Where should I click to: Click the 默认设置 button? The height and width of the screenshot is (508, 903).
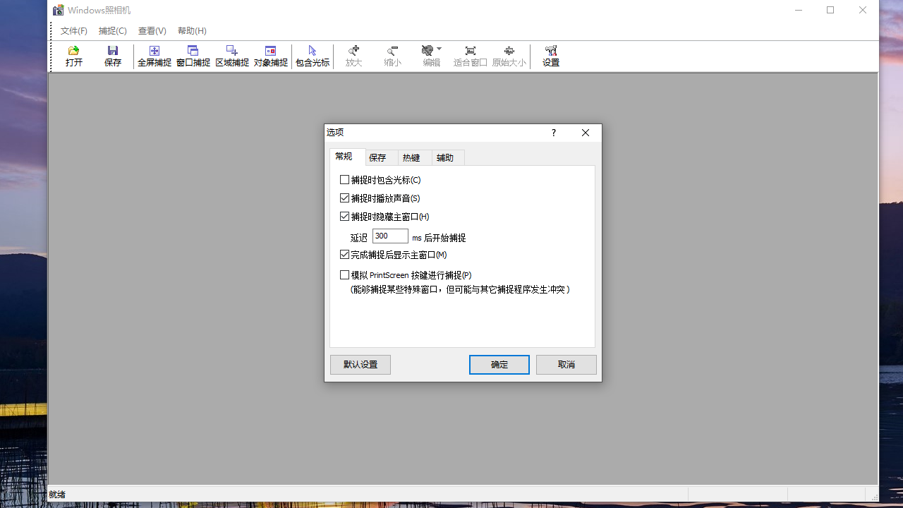360,364
